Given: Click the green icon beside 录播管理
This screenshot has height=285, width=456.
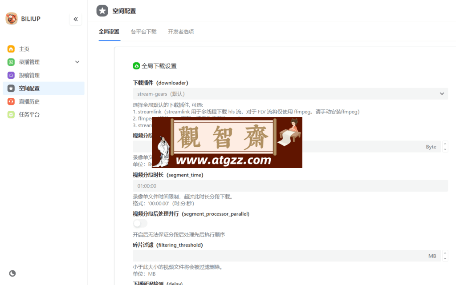Looking at the screenshot, I should point(11,62).
